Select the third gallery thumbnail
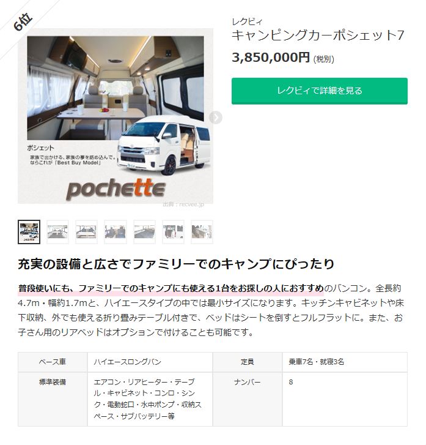The width and height of the screenshot is (426, 445). point(86,232)
